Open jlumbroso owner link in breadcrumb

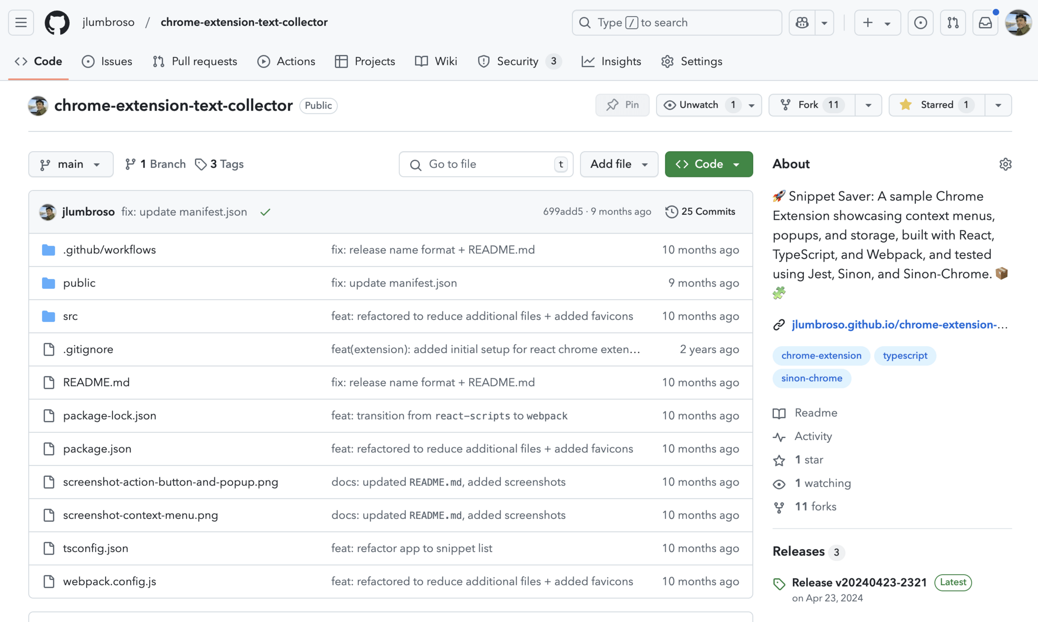click(x=109, y=22)
